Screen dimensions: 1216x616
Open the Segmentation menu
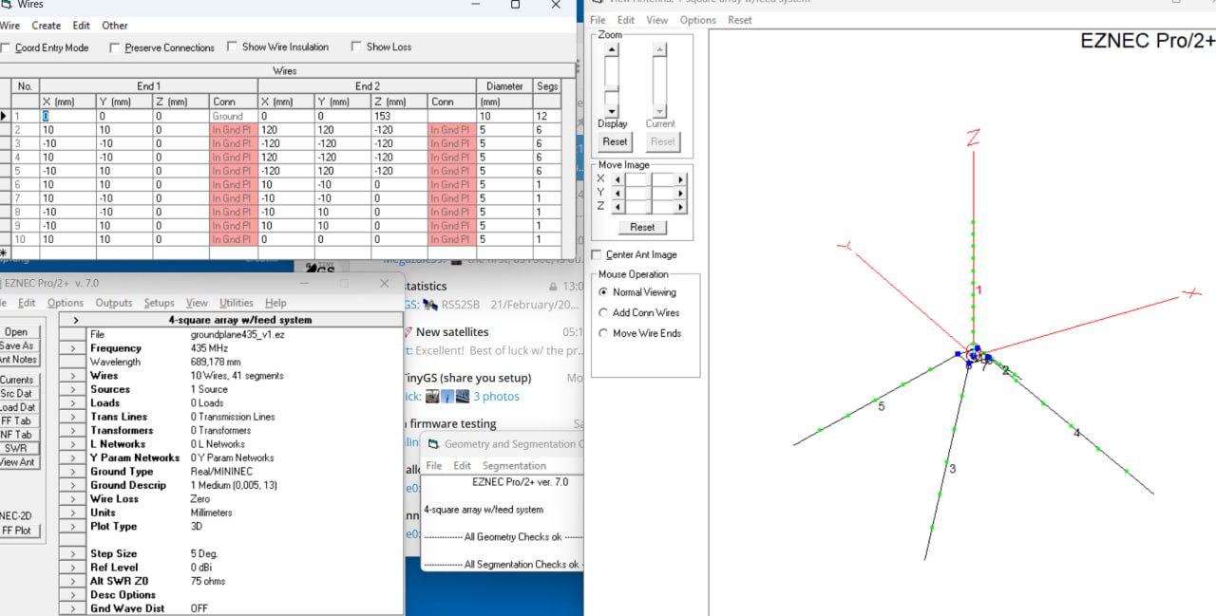tap(514, 466)
